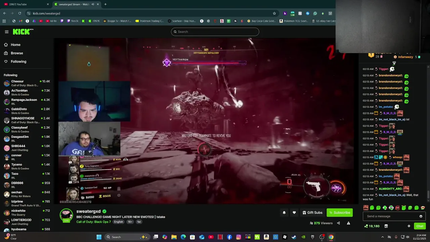430x242 pixels.
Task: Click the Windows Start button
Action: 99,237
